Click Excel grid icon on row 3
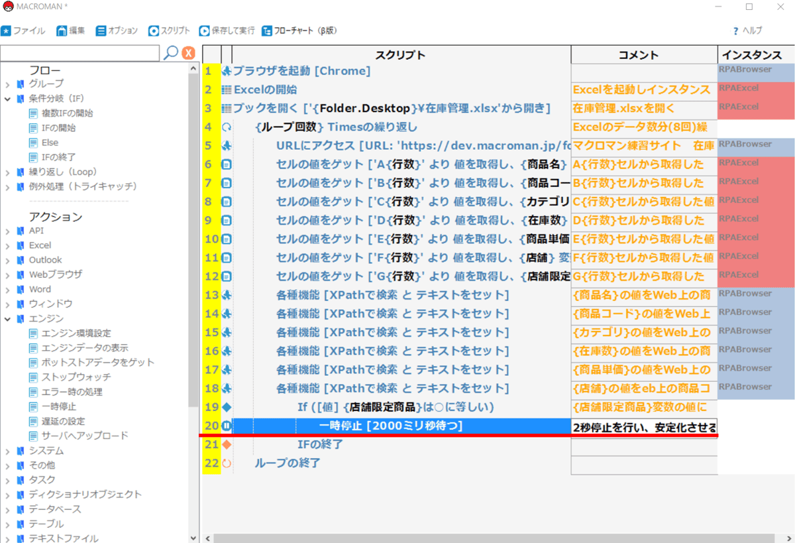 227,108
